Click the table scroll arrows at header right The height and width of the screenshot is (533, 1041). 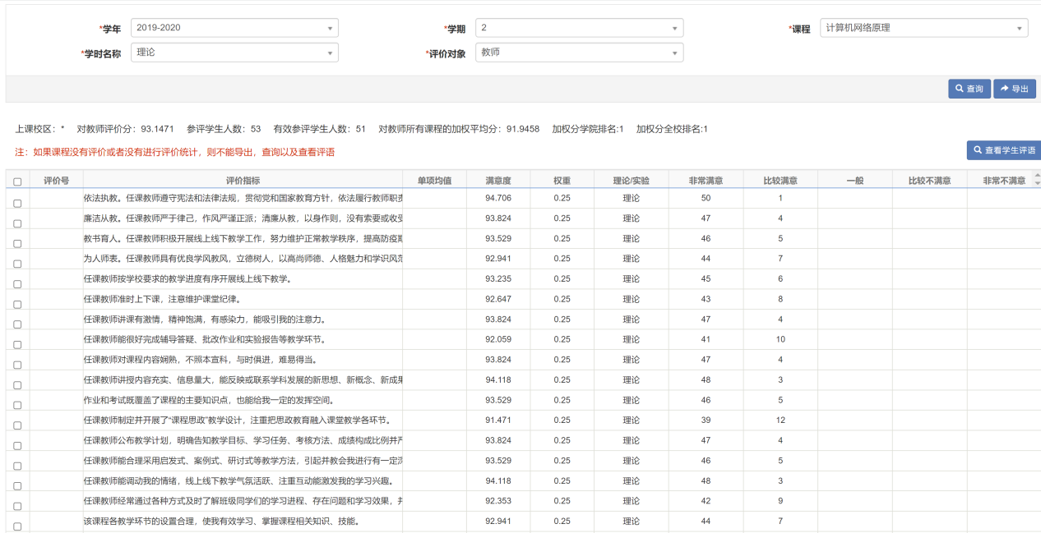tap(1037, 179)
